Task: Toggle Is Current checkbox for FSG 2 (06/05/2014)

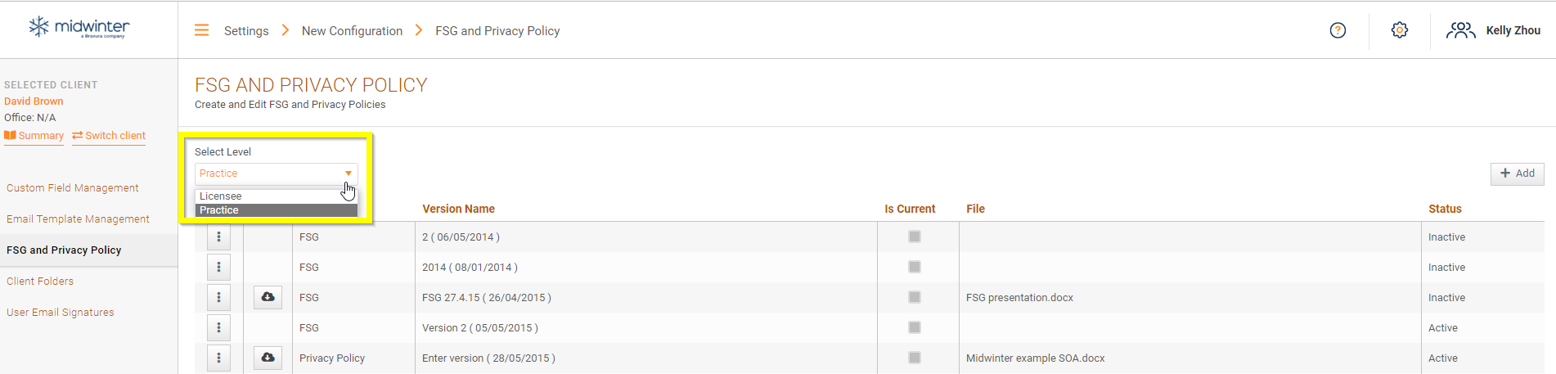Action: pyautogui.click(x=915, y=237)
